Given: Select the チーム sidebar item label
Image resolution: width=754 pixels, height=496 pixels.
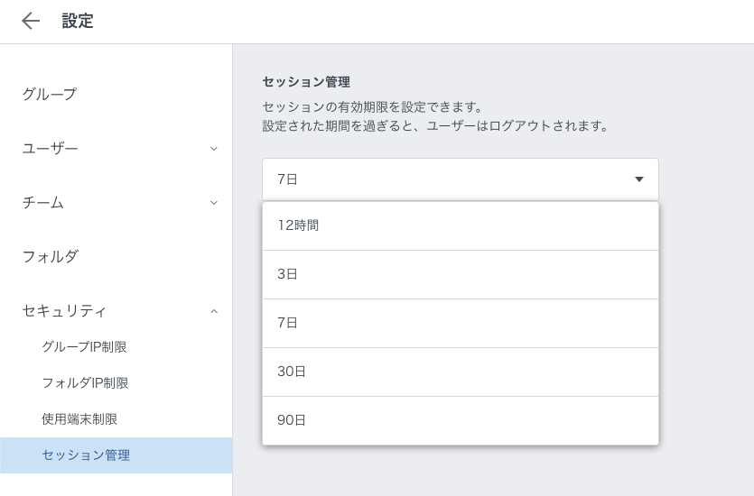Looking at the screenshot, I should click(x=43, y=202).
